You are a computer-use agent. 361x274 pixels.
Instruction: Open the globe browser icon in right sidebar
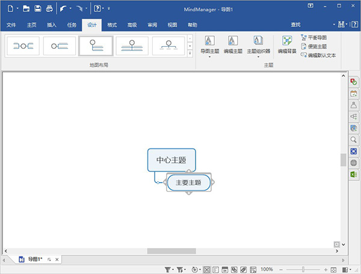(x=353, y=163)
